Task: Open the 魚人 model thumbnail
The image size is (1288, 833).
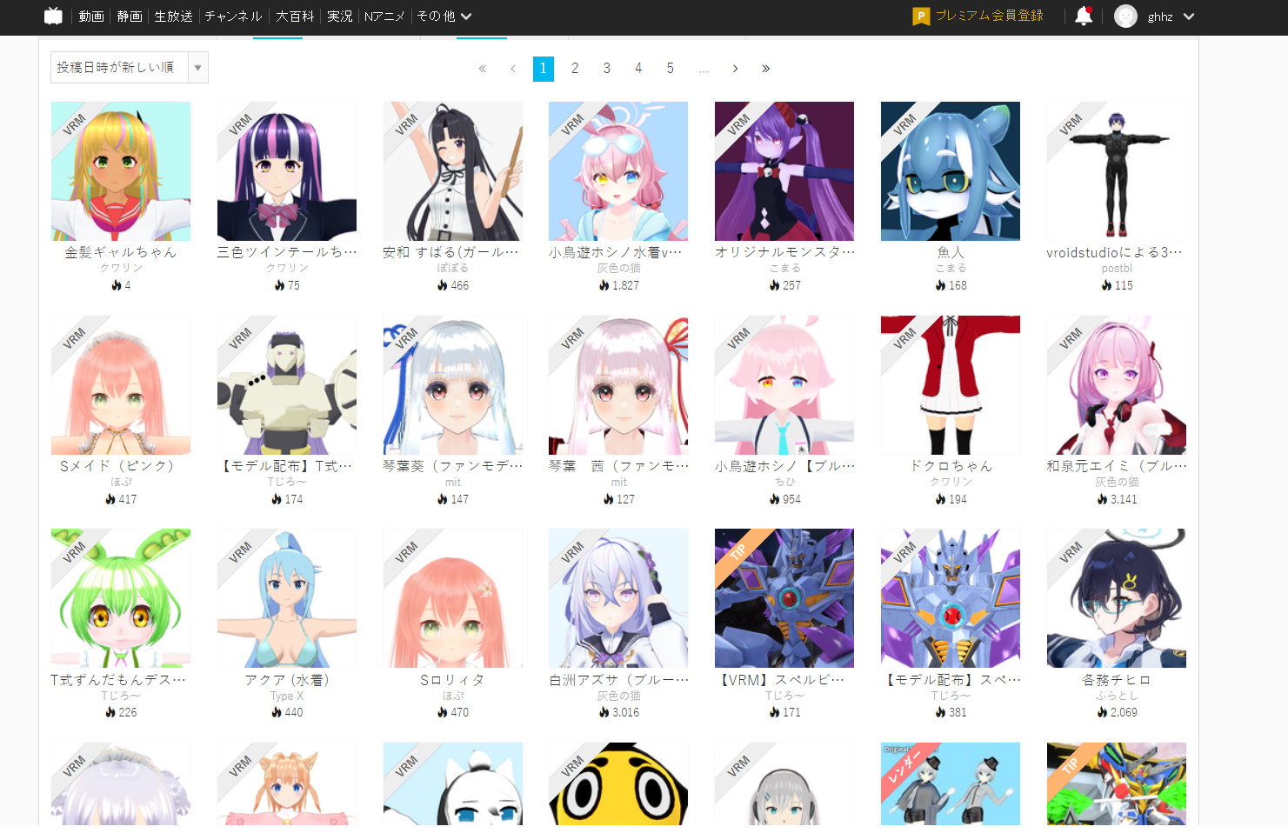Action: pos(951,171)
